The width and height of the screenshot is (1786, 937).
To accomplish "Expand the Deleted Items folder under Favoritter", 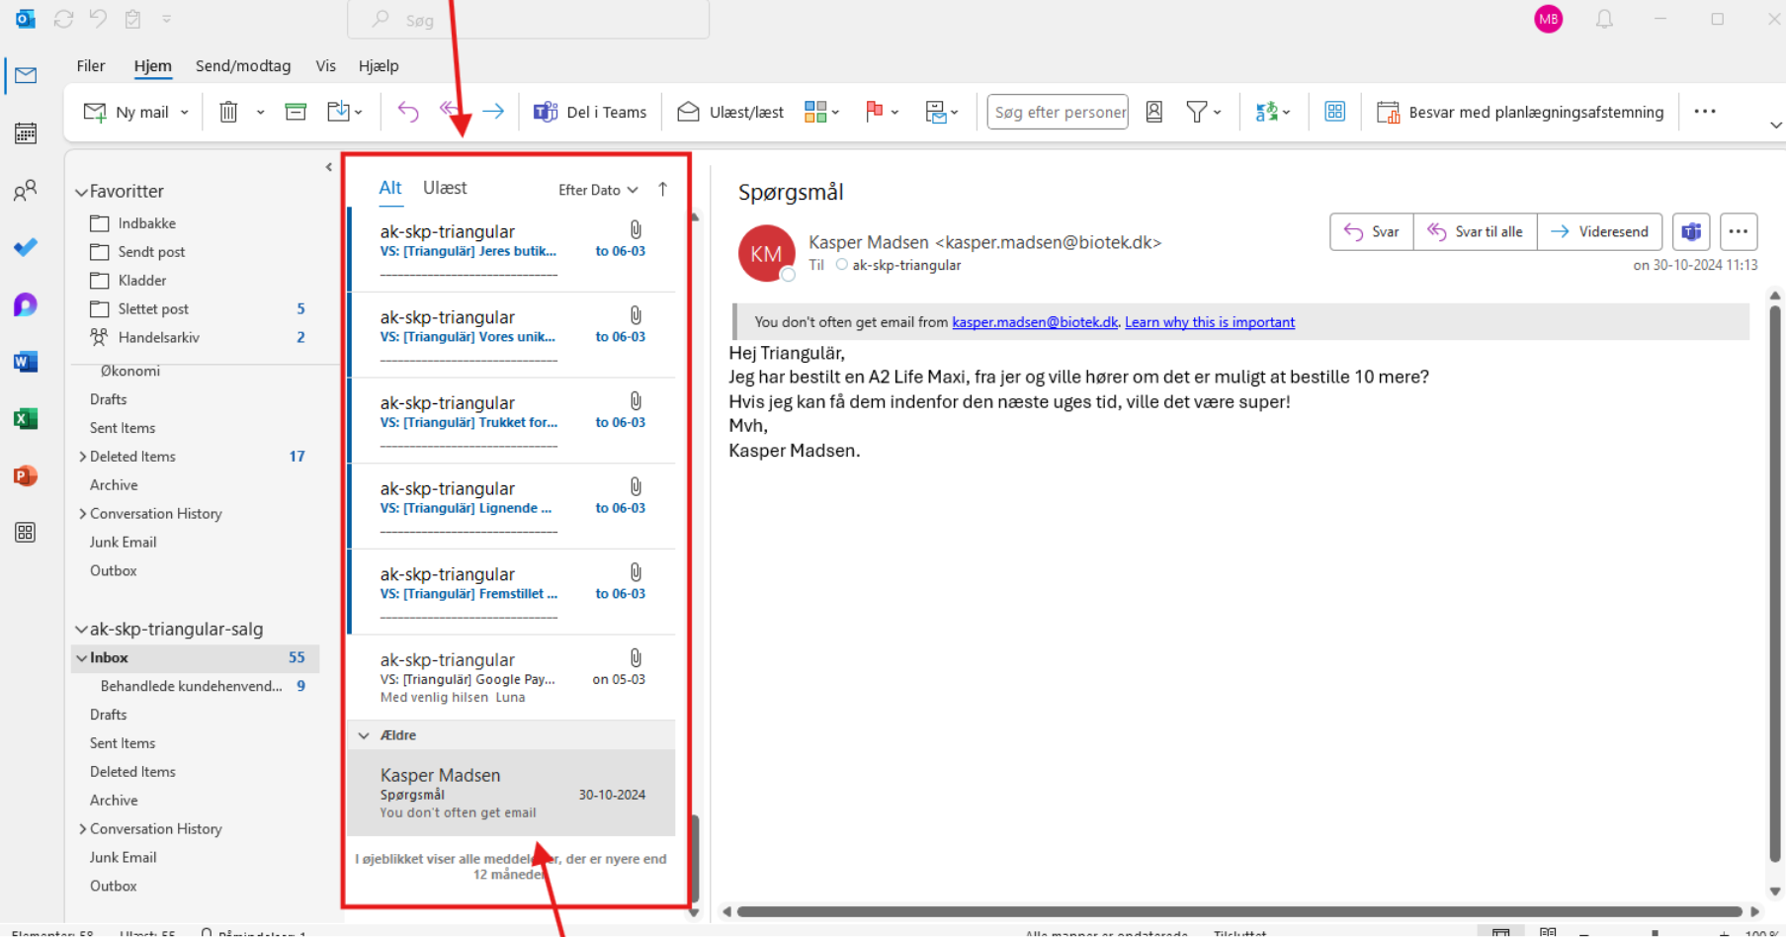I will [x=82, y=457].
